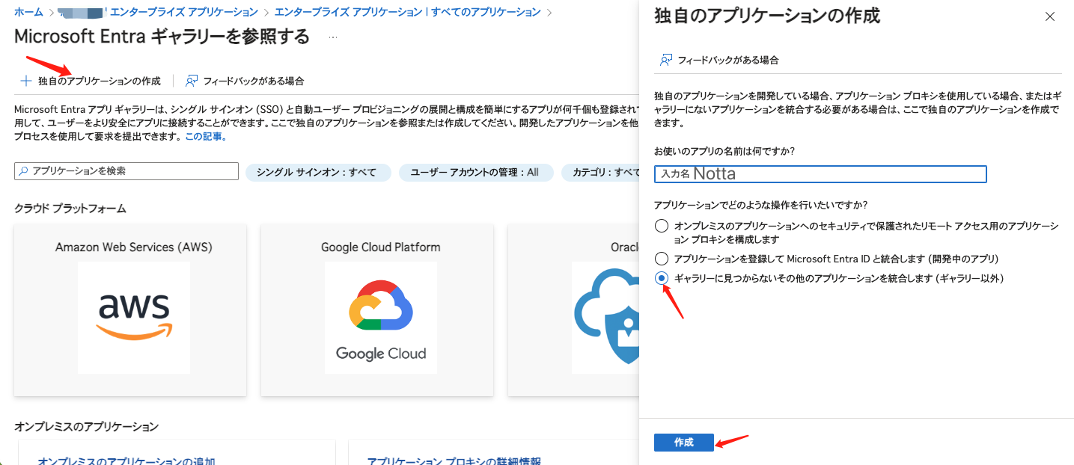Image resolution: width=1074 pixels, height=465 pixels.
Task: Open the シングル サインオン : すべて filter
Action: [318, 172]
